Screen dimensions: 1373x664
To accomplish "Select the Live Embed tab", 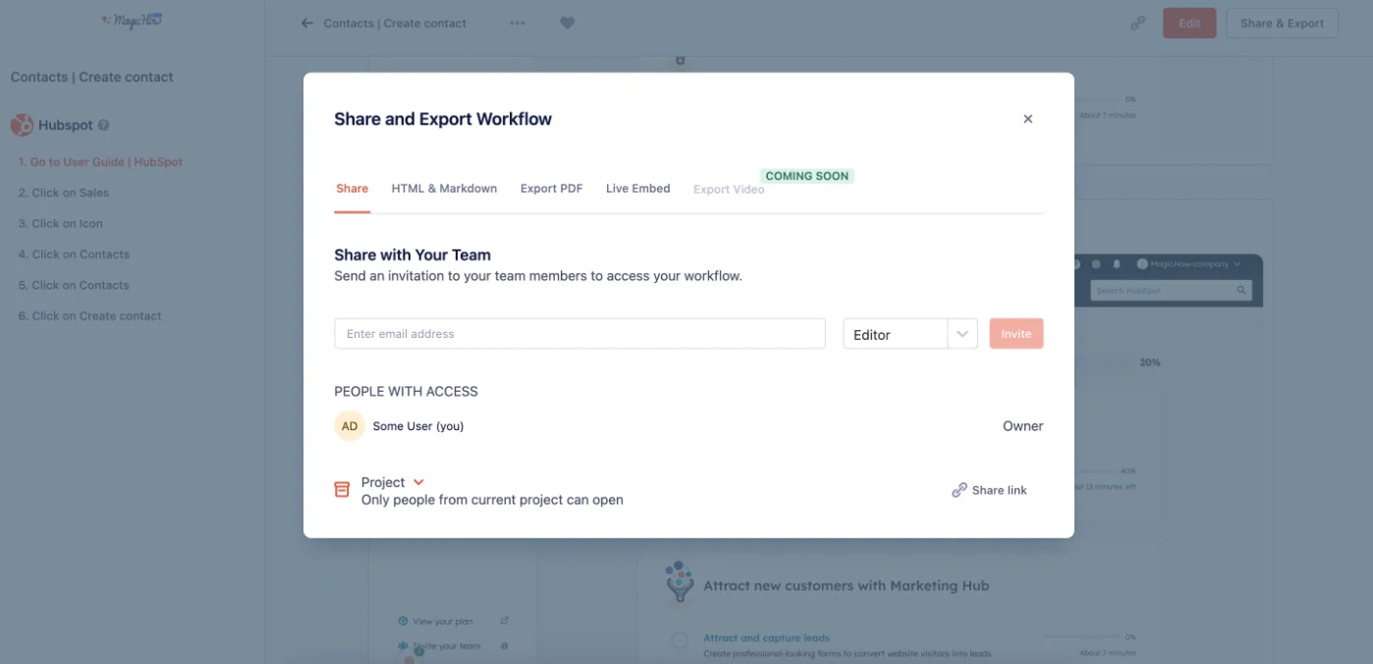I will [x=636, y=188].
